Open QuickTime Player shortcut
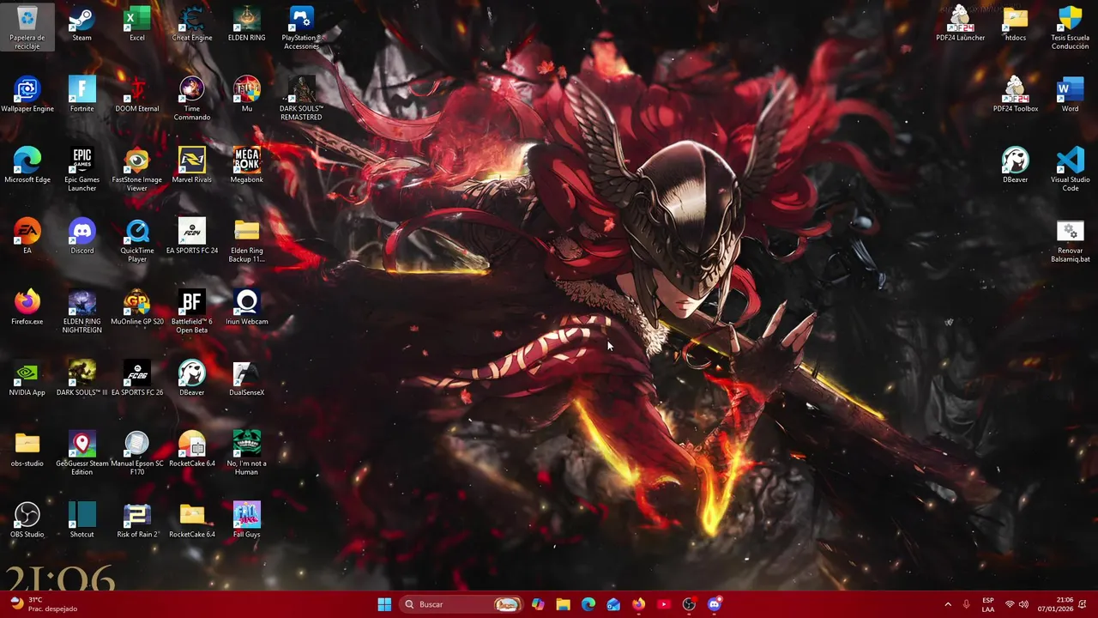The height and width of the screenshot is (618, 1098). 137,240
